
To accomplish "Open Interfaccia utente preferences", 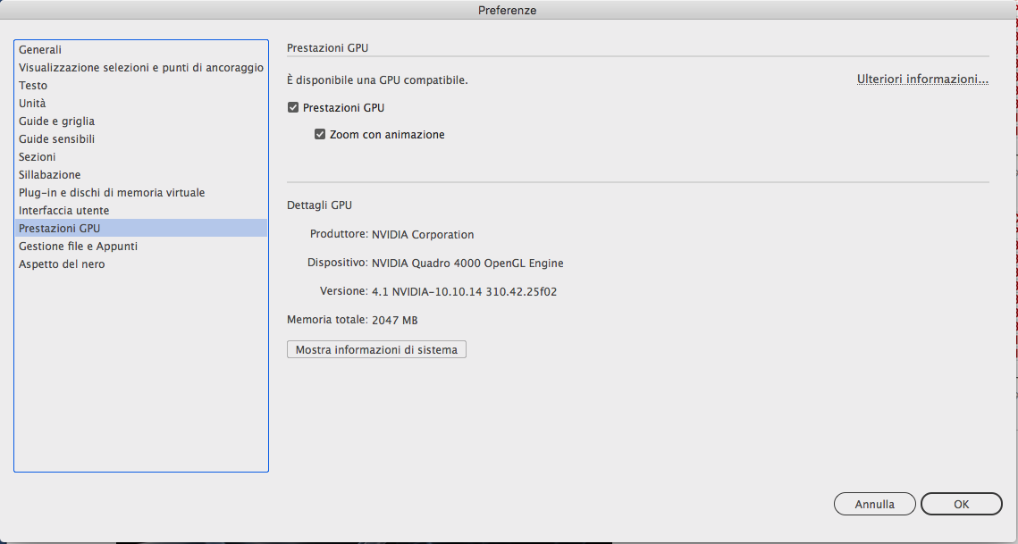I will 63,211.
